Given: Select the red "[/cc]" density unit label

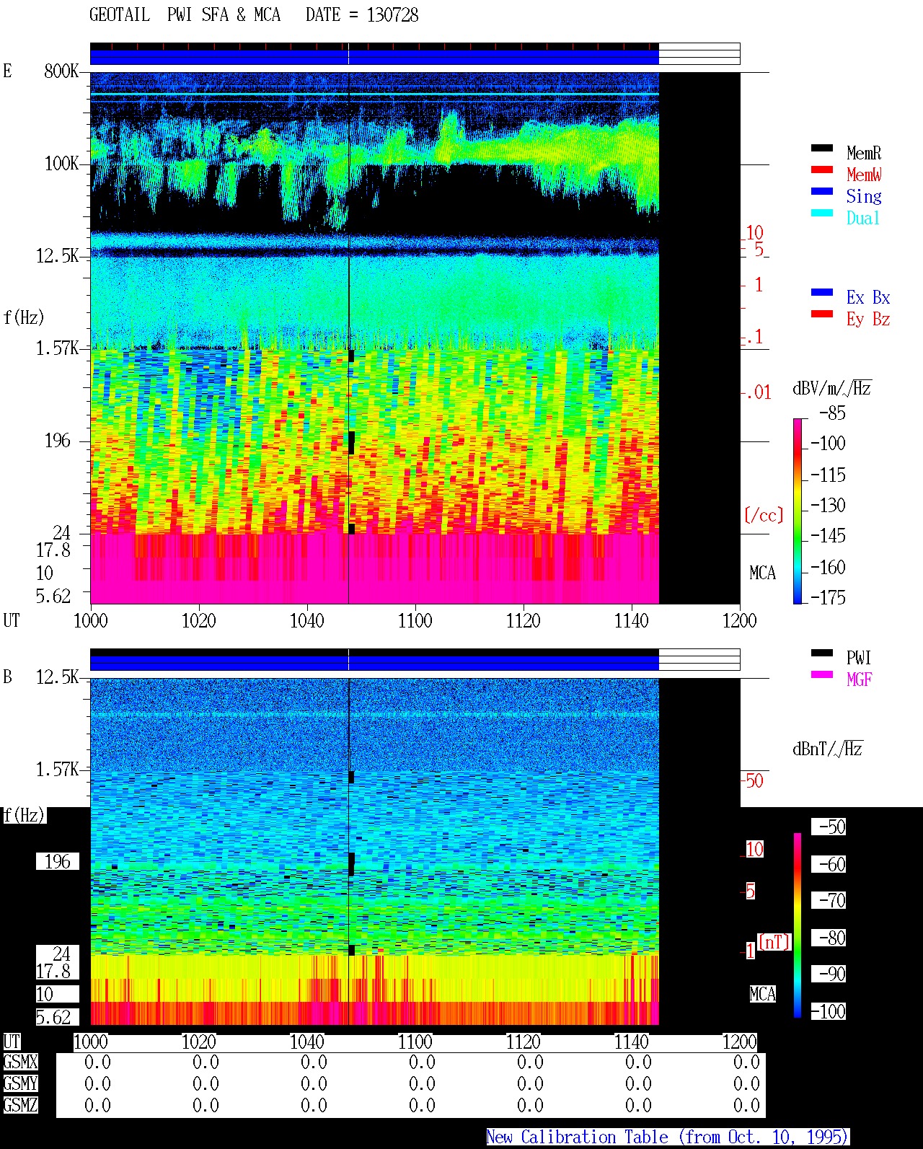Looking at the screenshot, I should (x=764, y=515).
